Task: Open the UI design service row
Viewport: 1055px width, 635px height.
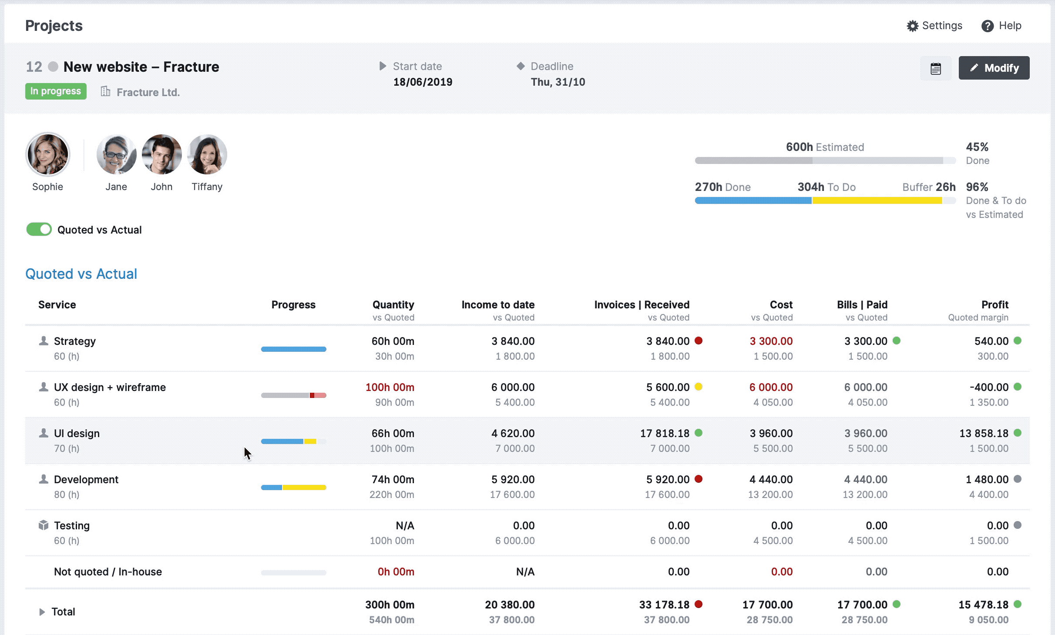Action: tap(527, 441)
